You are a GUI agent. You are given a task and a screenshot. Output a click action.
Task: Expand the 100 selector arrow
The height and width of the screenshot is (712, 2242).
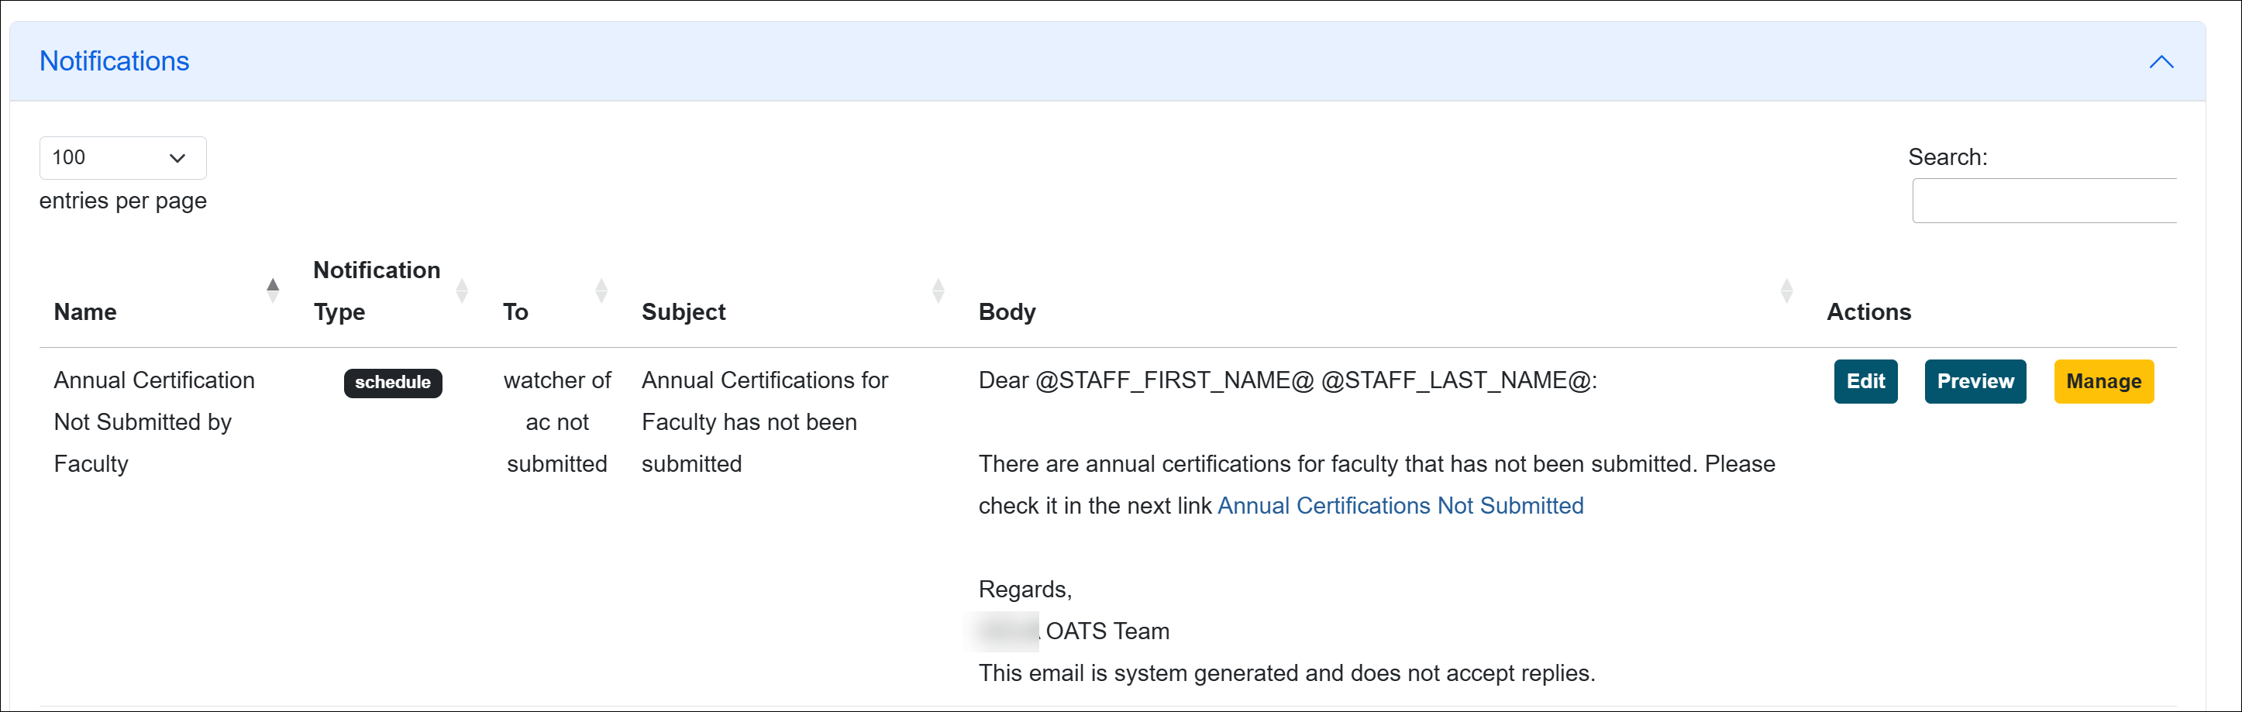[177, 157]
